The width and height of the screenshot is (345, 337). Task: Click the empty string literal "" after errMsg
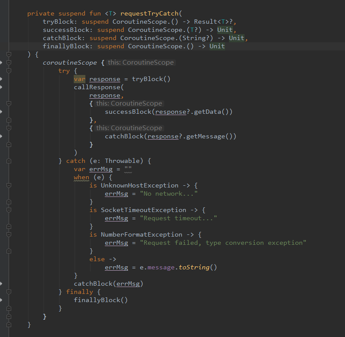(128, 169)
